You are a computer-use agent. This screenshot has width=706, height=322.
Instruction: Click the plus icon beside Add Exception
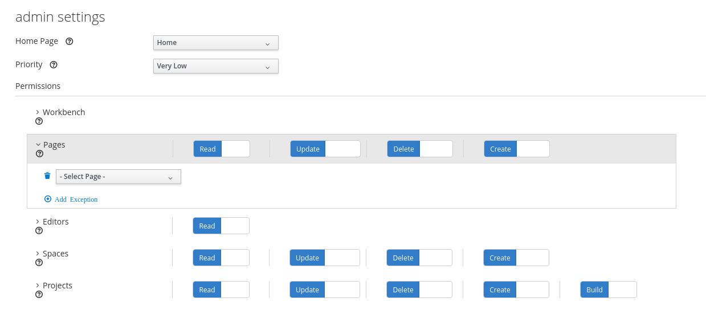point(48,199)
